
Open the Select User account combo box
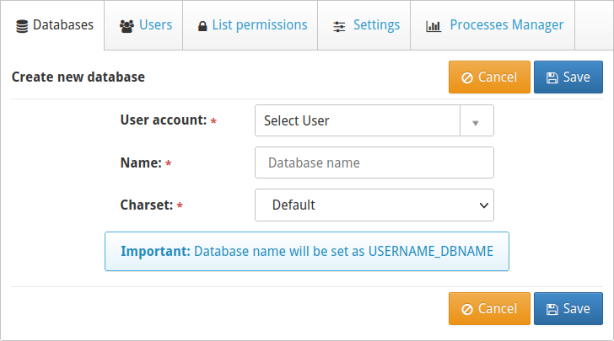[x=358, y=120]
